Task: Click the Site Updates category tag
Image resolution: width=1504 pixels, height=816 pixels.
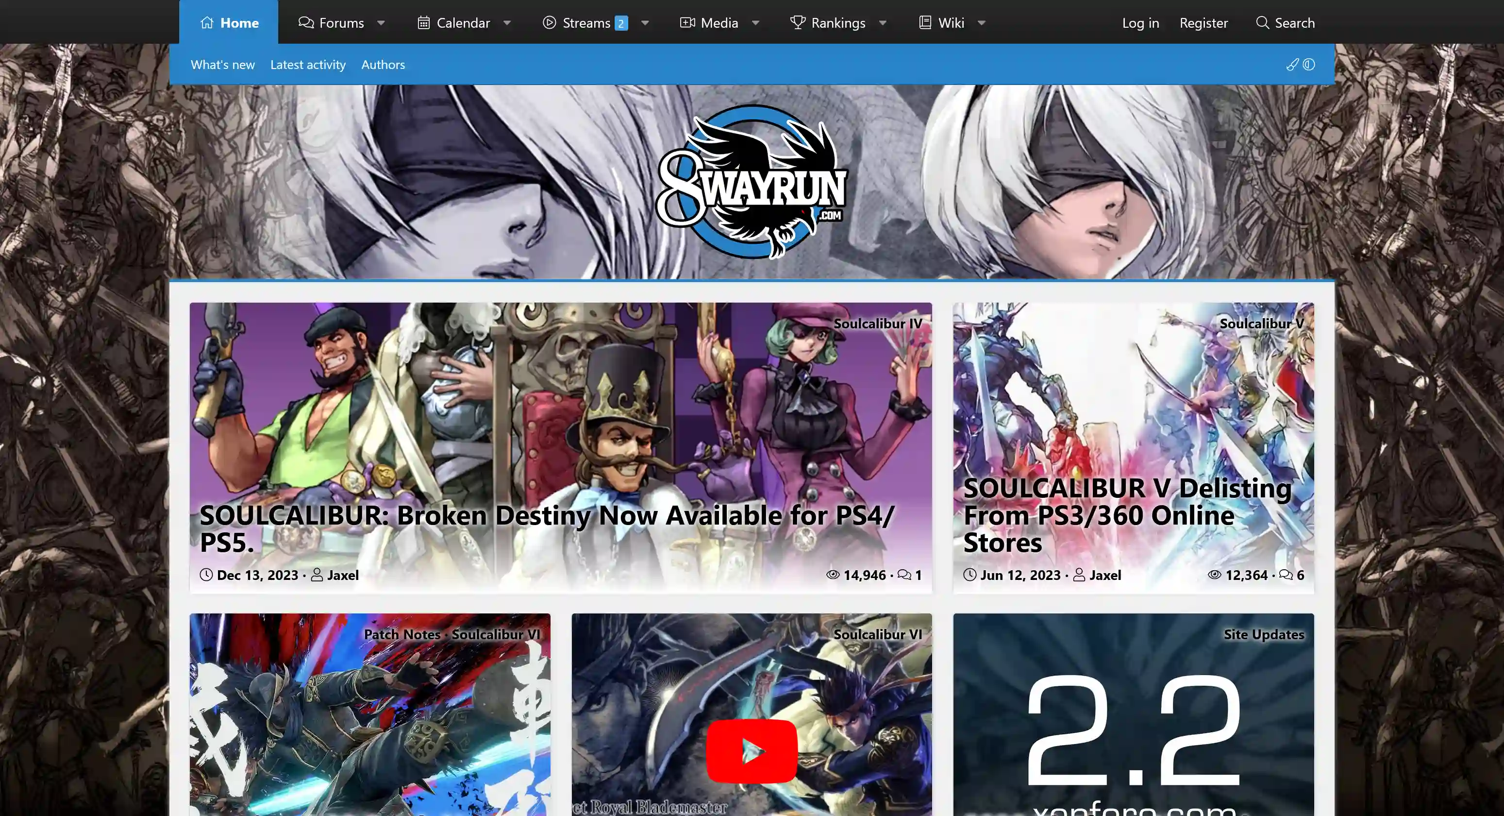Action: pyautogui.click(x=1264, y=634)
